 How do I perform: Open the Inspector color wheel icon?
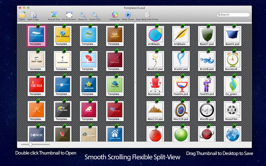[115, 15]
